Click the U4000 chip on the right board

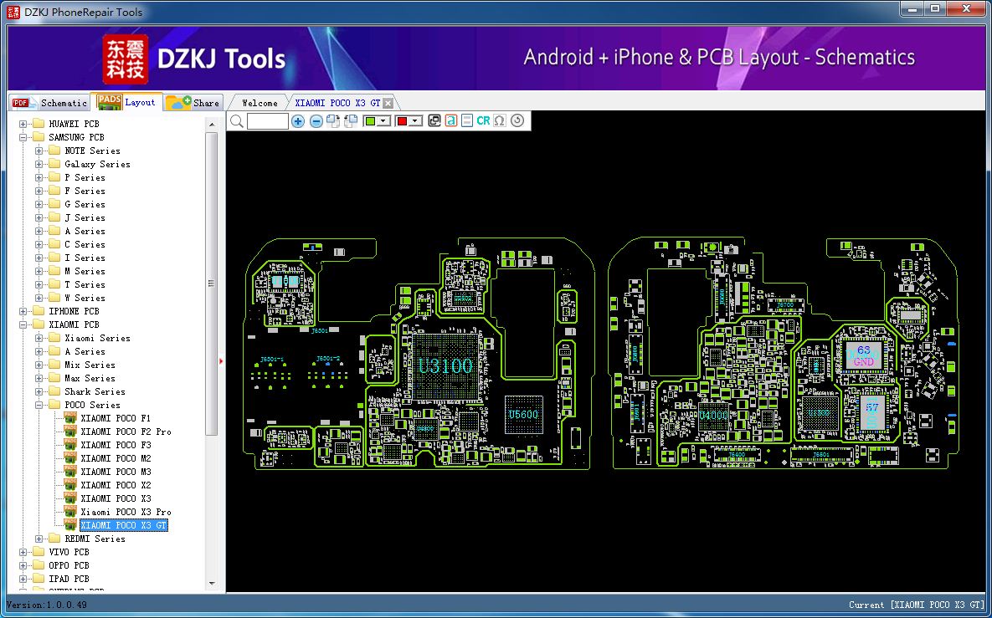713,415
